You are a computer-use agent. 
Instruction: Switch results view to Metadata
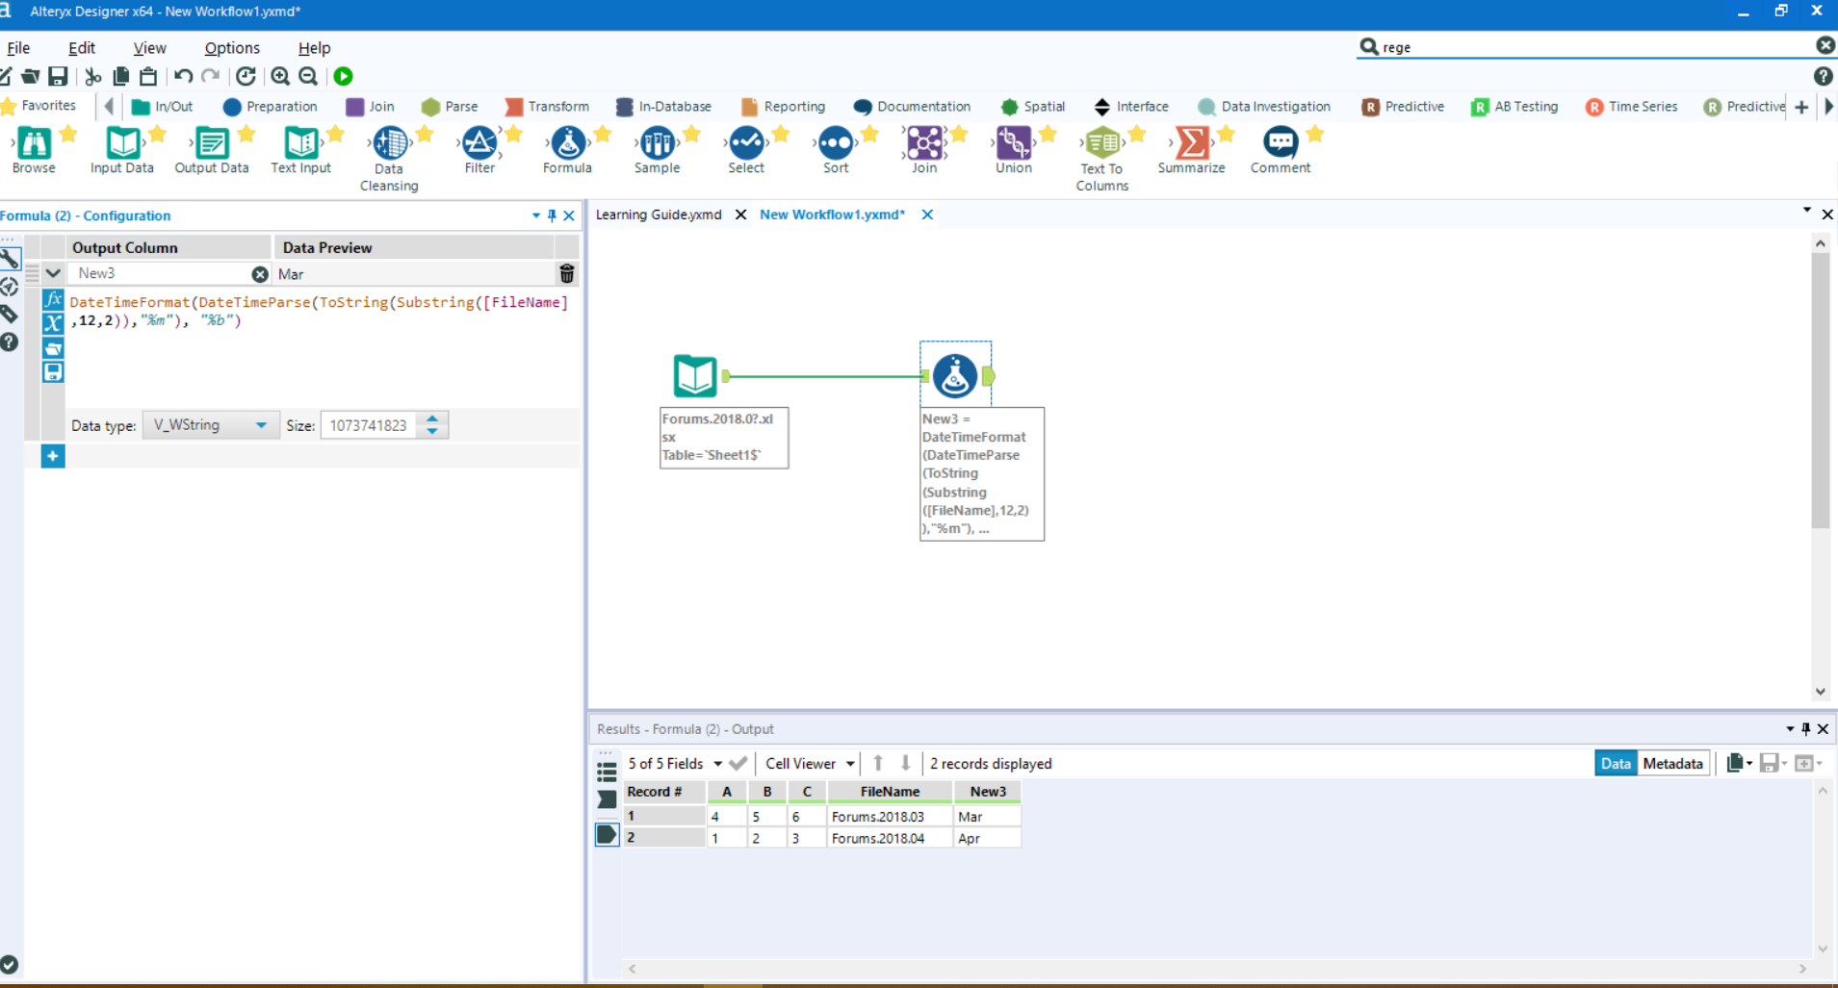click(x=1672, y=763)
